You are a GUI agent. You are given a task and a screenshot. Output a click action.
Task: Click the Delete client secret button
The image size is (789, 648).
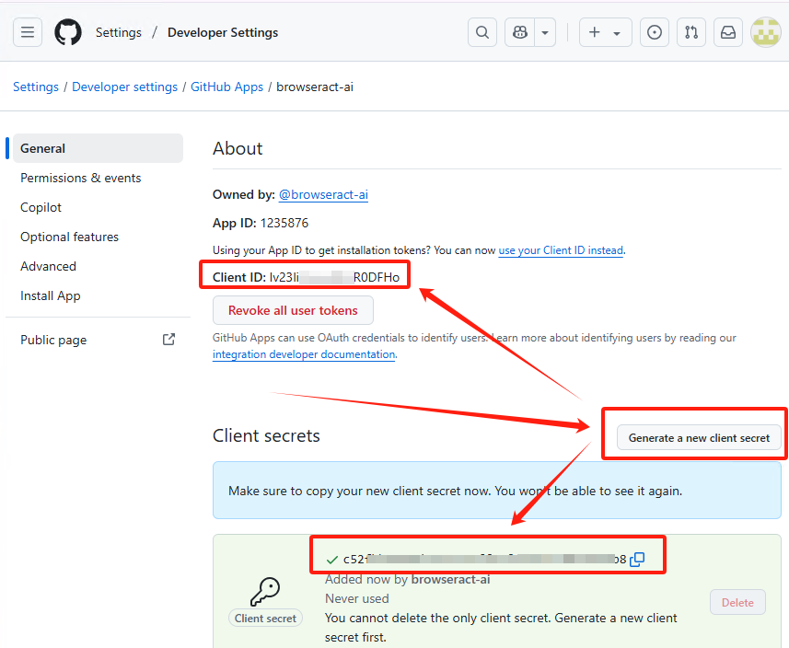[737, 602]
